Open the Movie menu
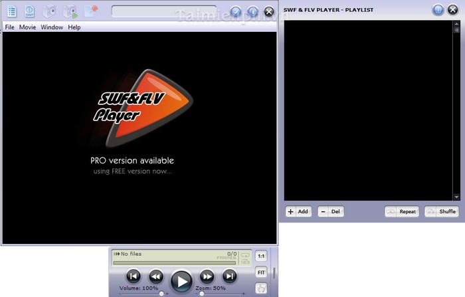This screenshot has width=465, height=297. click(28, 27)
